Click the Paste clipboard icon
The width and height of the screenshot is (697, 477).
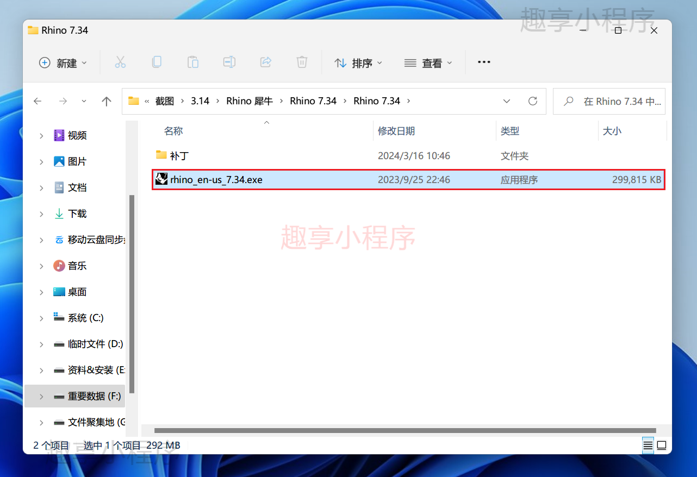click(x=193, y=62)
